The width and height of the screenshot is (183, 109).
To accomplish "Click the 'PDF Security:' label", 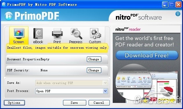I will (18, 70).
